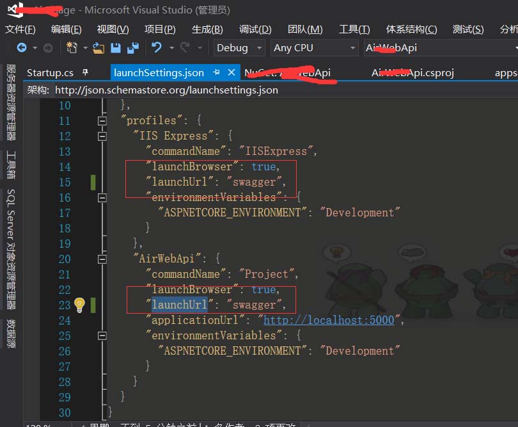518x427 pixels.
Task: Click the New Project toolbar icon
Action: click(72, 48)
